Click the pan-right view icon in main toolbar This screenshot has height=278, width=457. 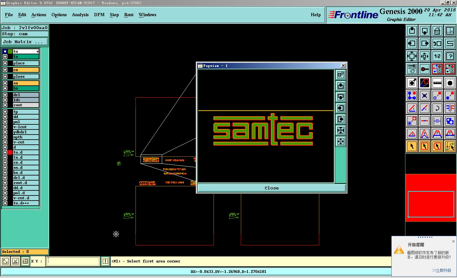click(x=425, y=43)
